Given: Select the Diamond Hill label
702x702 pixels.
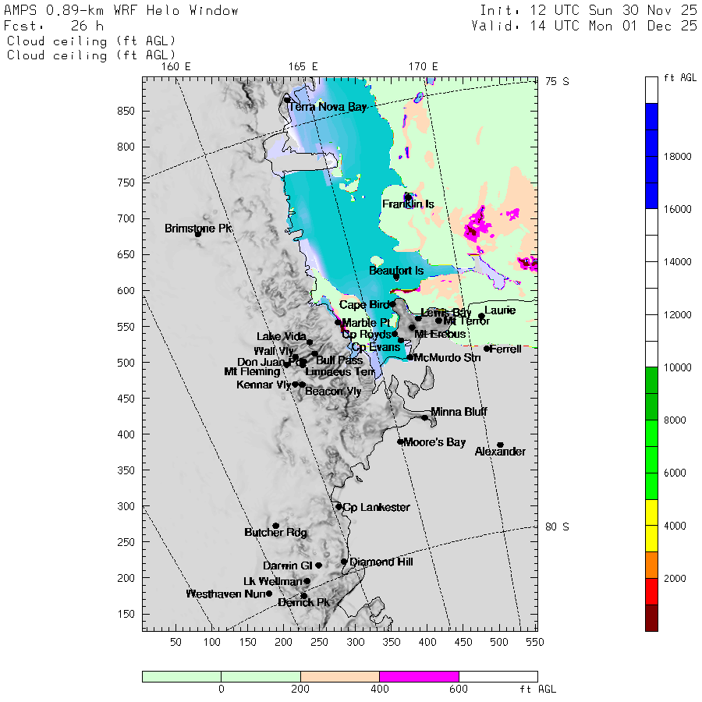Looking at the screenshot, I should coord(381,562).
